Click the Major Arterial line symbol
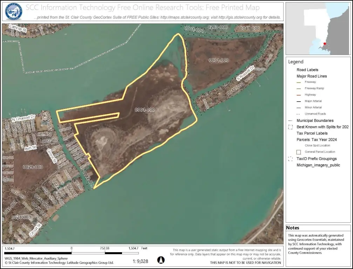 [x=299, y=101]
